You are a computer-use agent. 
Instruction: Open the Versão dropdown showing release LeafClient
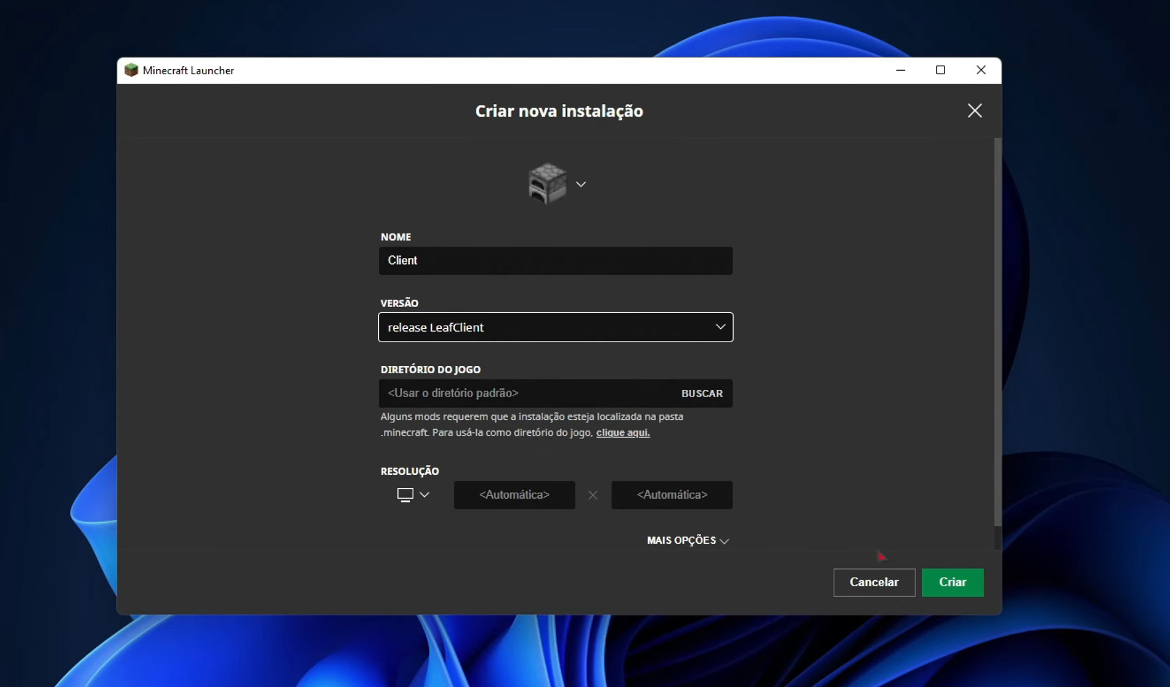[555, 327]
